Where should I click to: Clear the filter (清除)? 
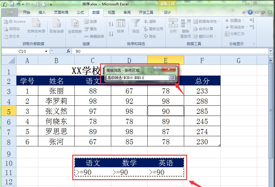(150, 22)
